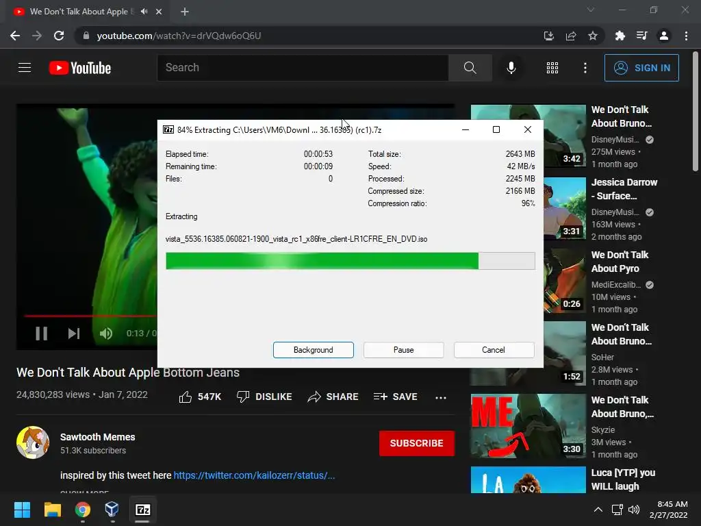Subscribe to Sawtooth Memes
Viewport: 701px width, 526px height.
point(417,443)
